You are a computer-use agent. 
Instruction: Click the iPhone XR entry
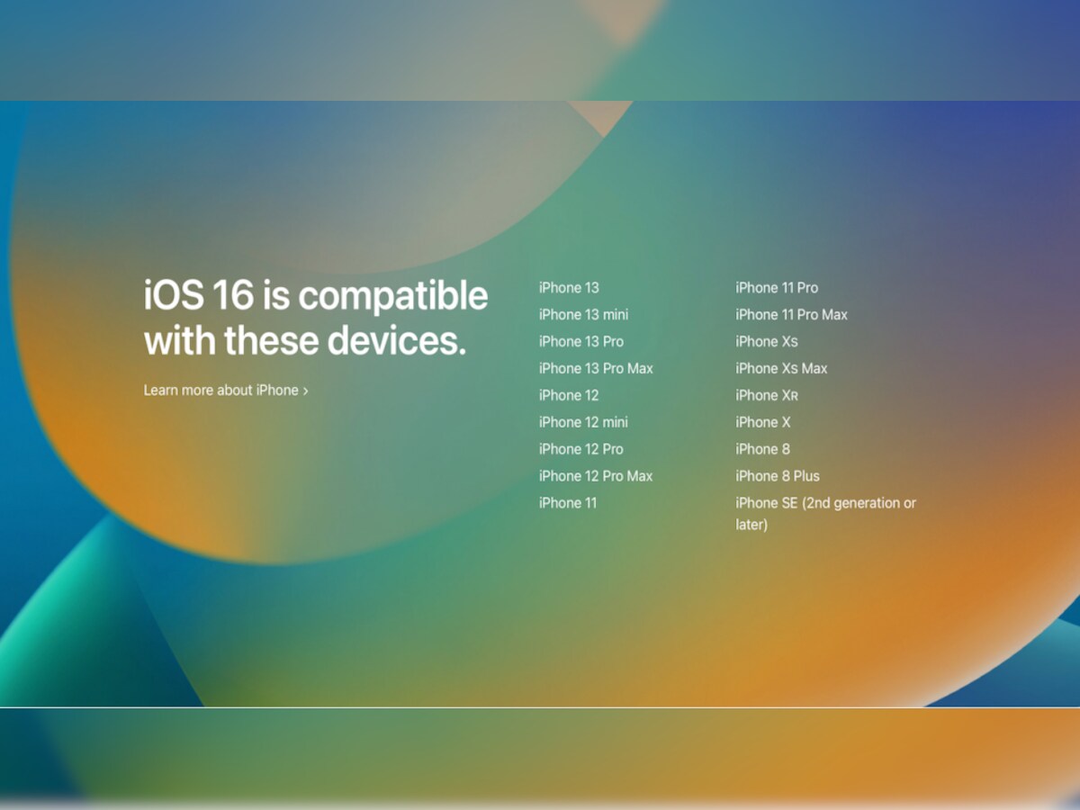[x=767, y=395]
